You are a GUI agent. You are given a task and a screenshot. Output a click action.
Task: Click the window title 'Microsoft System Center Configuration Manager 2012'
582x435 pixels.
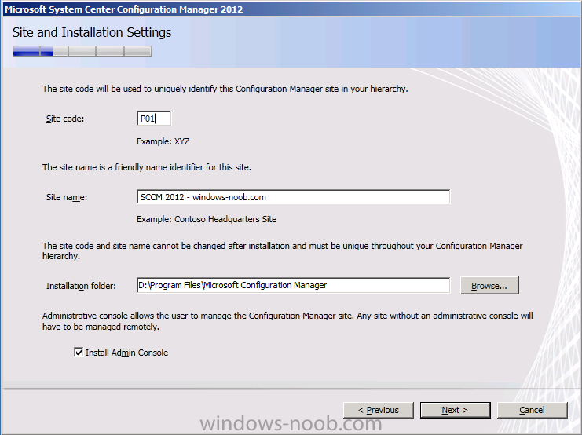point(123,9)
